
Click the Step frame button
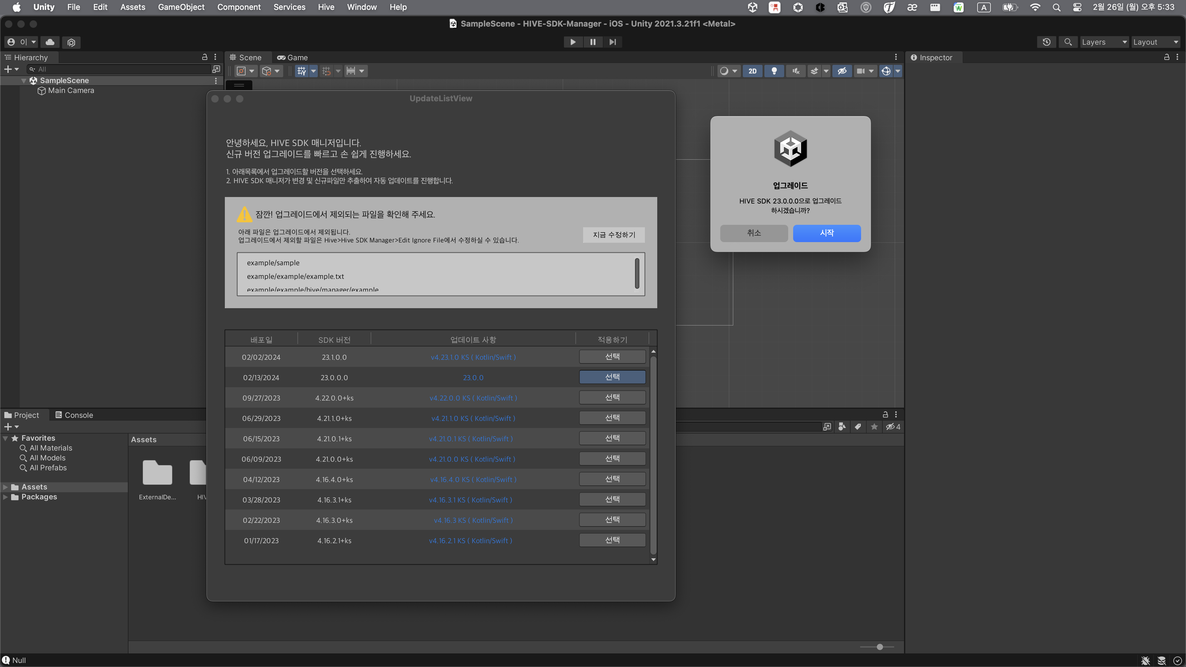point(612,42)
